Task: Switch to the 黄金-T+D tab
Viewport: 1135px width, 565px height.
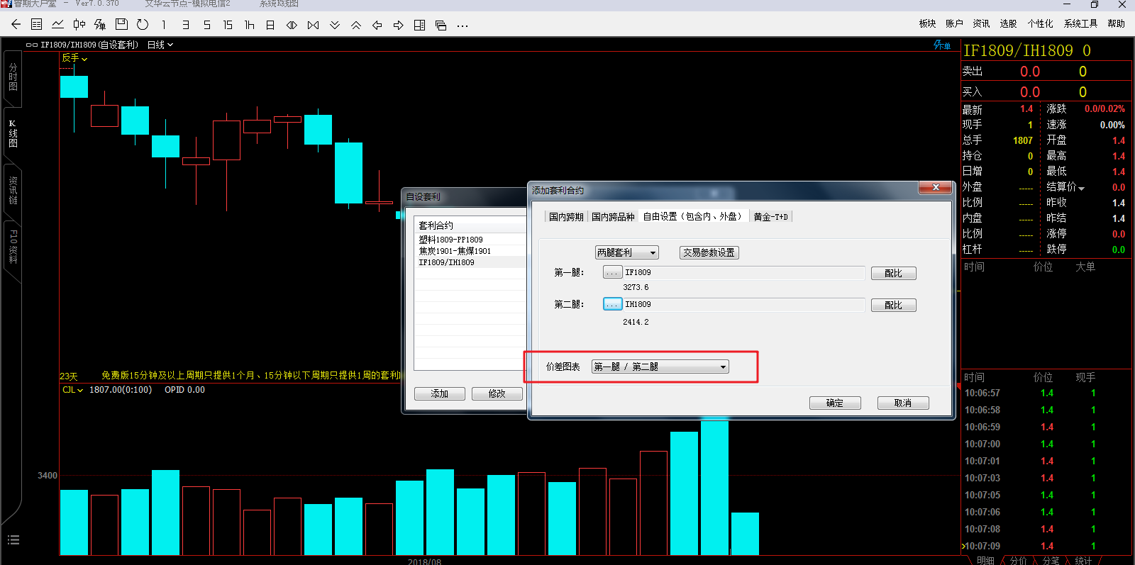Action: (x=770, y=217)
